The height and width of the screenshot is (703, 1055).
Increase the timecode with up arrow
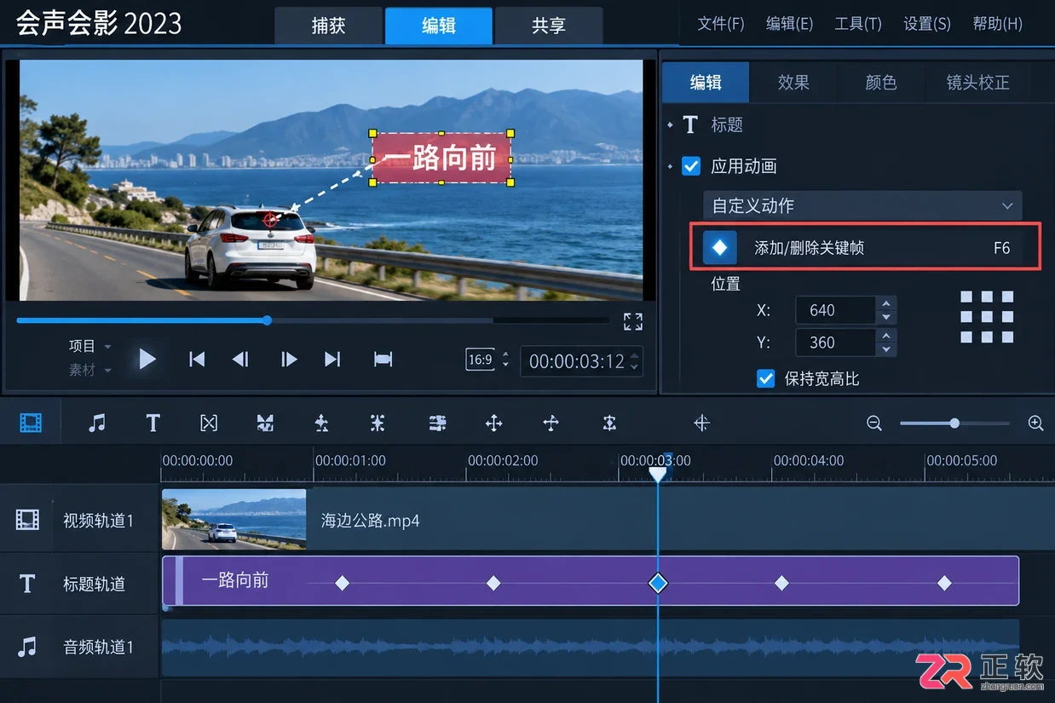click(x=634, y=354)
